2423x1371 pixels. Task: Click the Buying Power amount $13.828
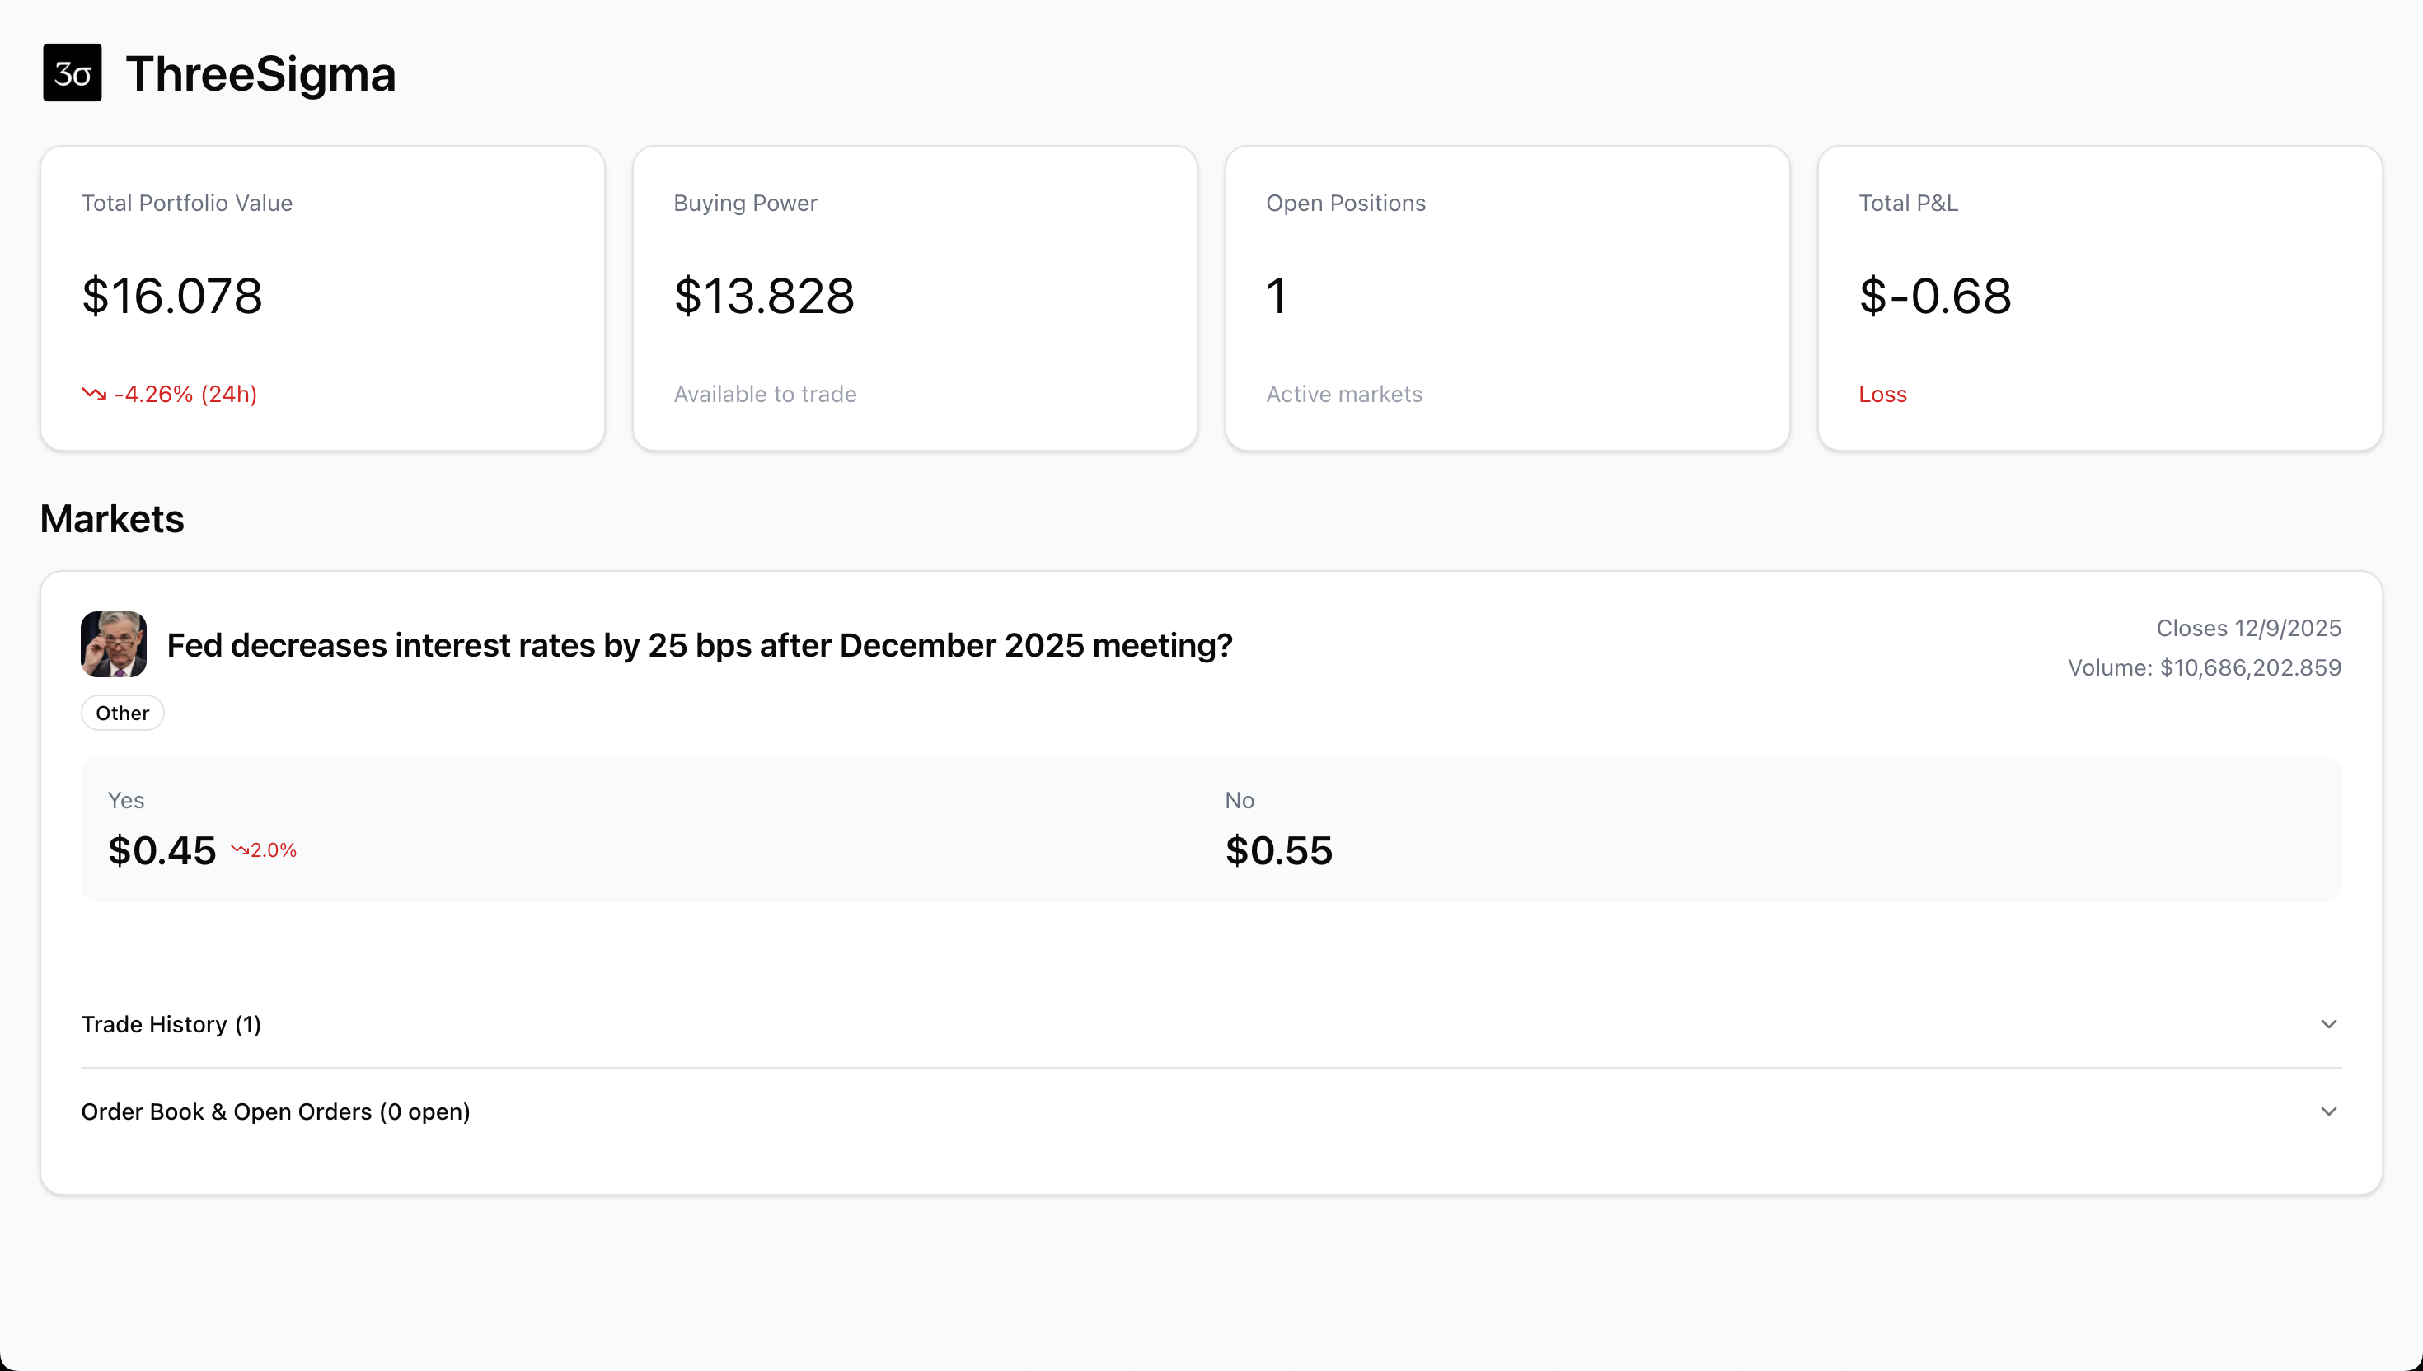point(765,296)
